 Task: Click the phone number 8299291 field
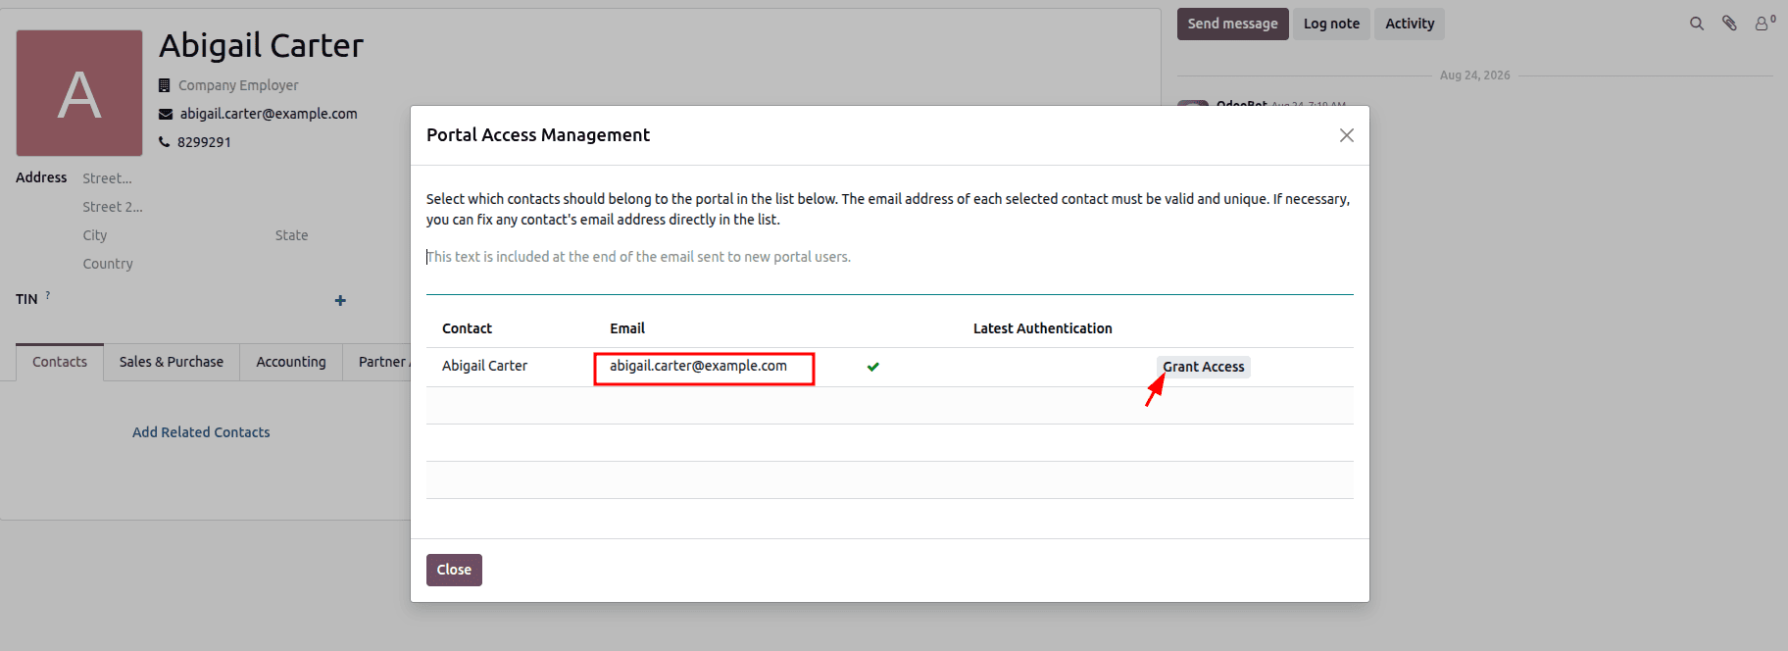pyautogui.click(x=204, y=142)
